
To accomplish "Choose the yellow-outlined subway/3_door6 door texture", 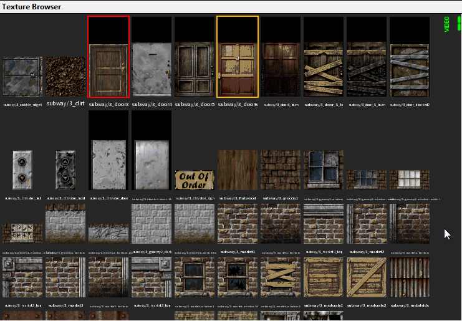I will coord(238,57).
